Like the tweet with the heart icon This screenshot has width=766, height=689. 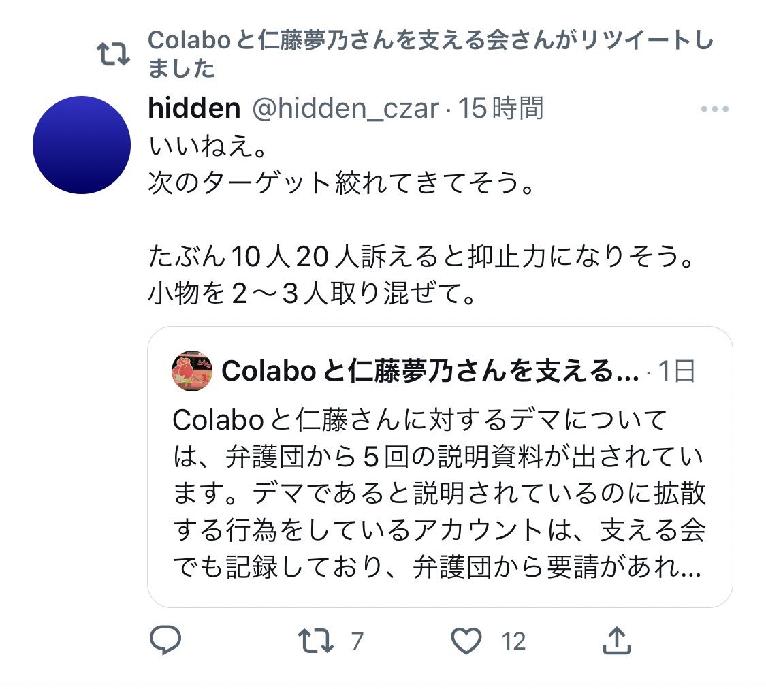466,640
